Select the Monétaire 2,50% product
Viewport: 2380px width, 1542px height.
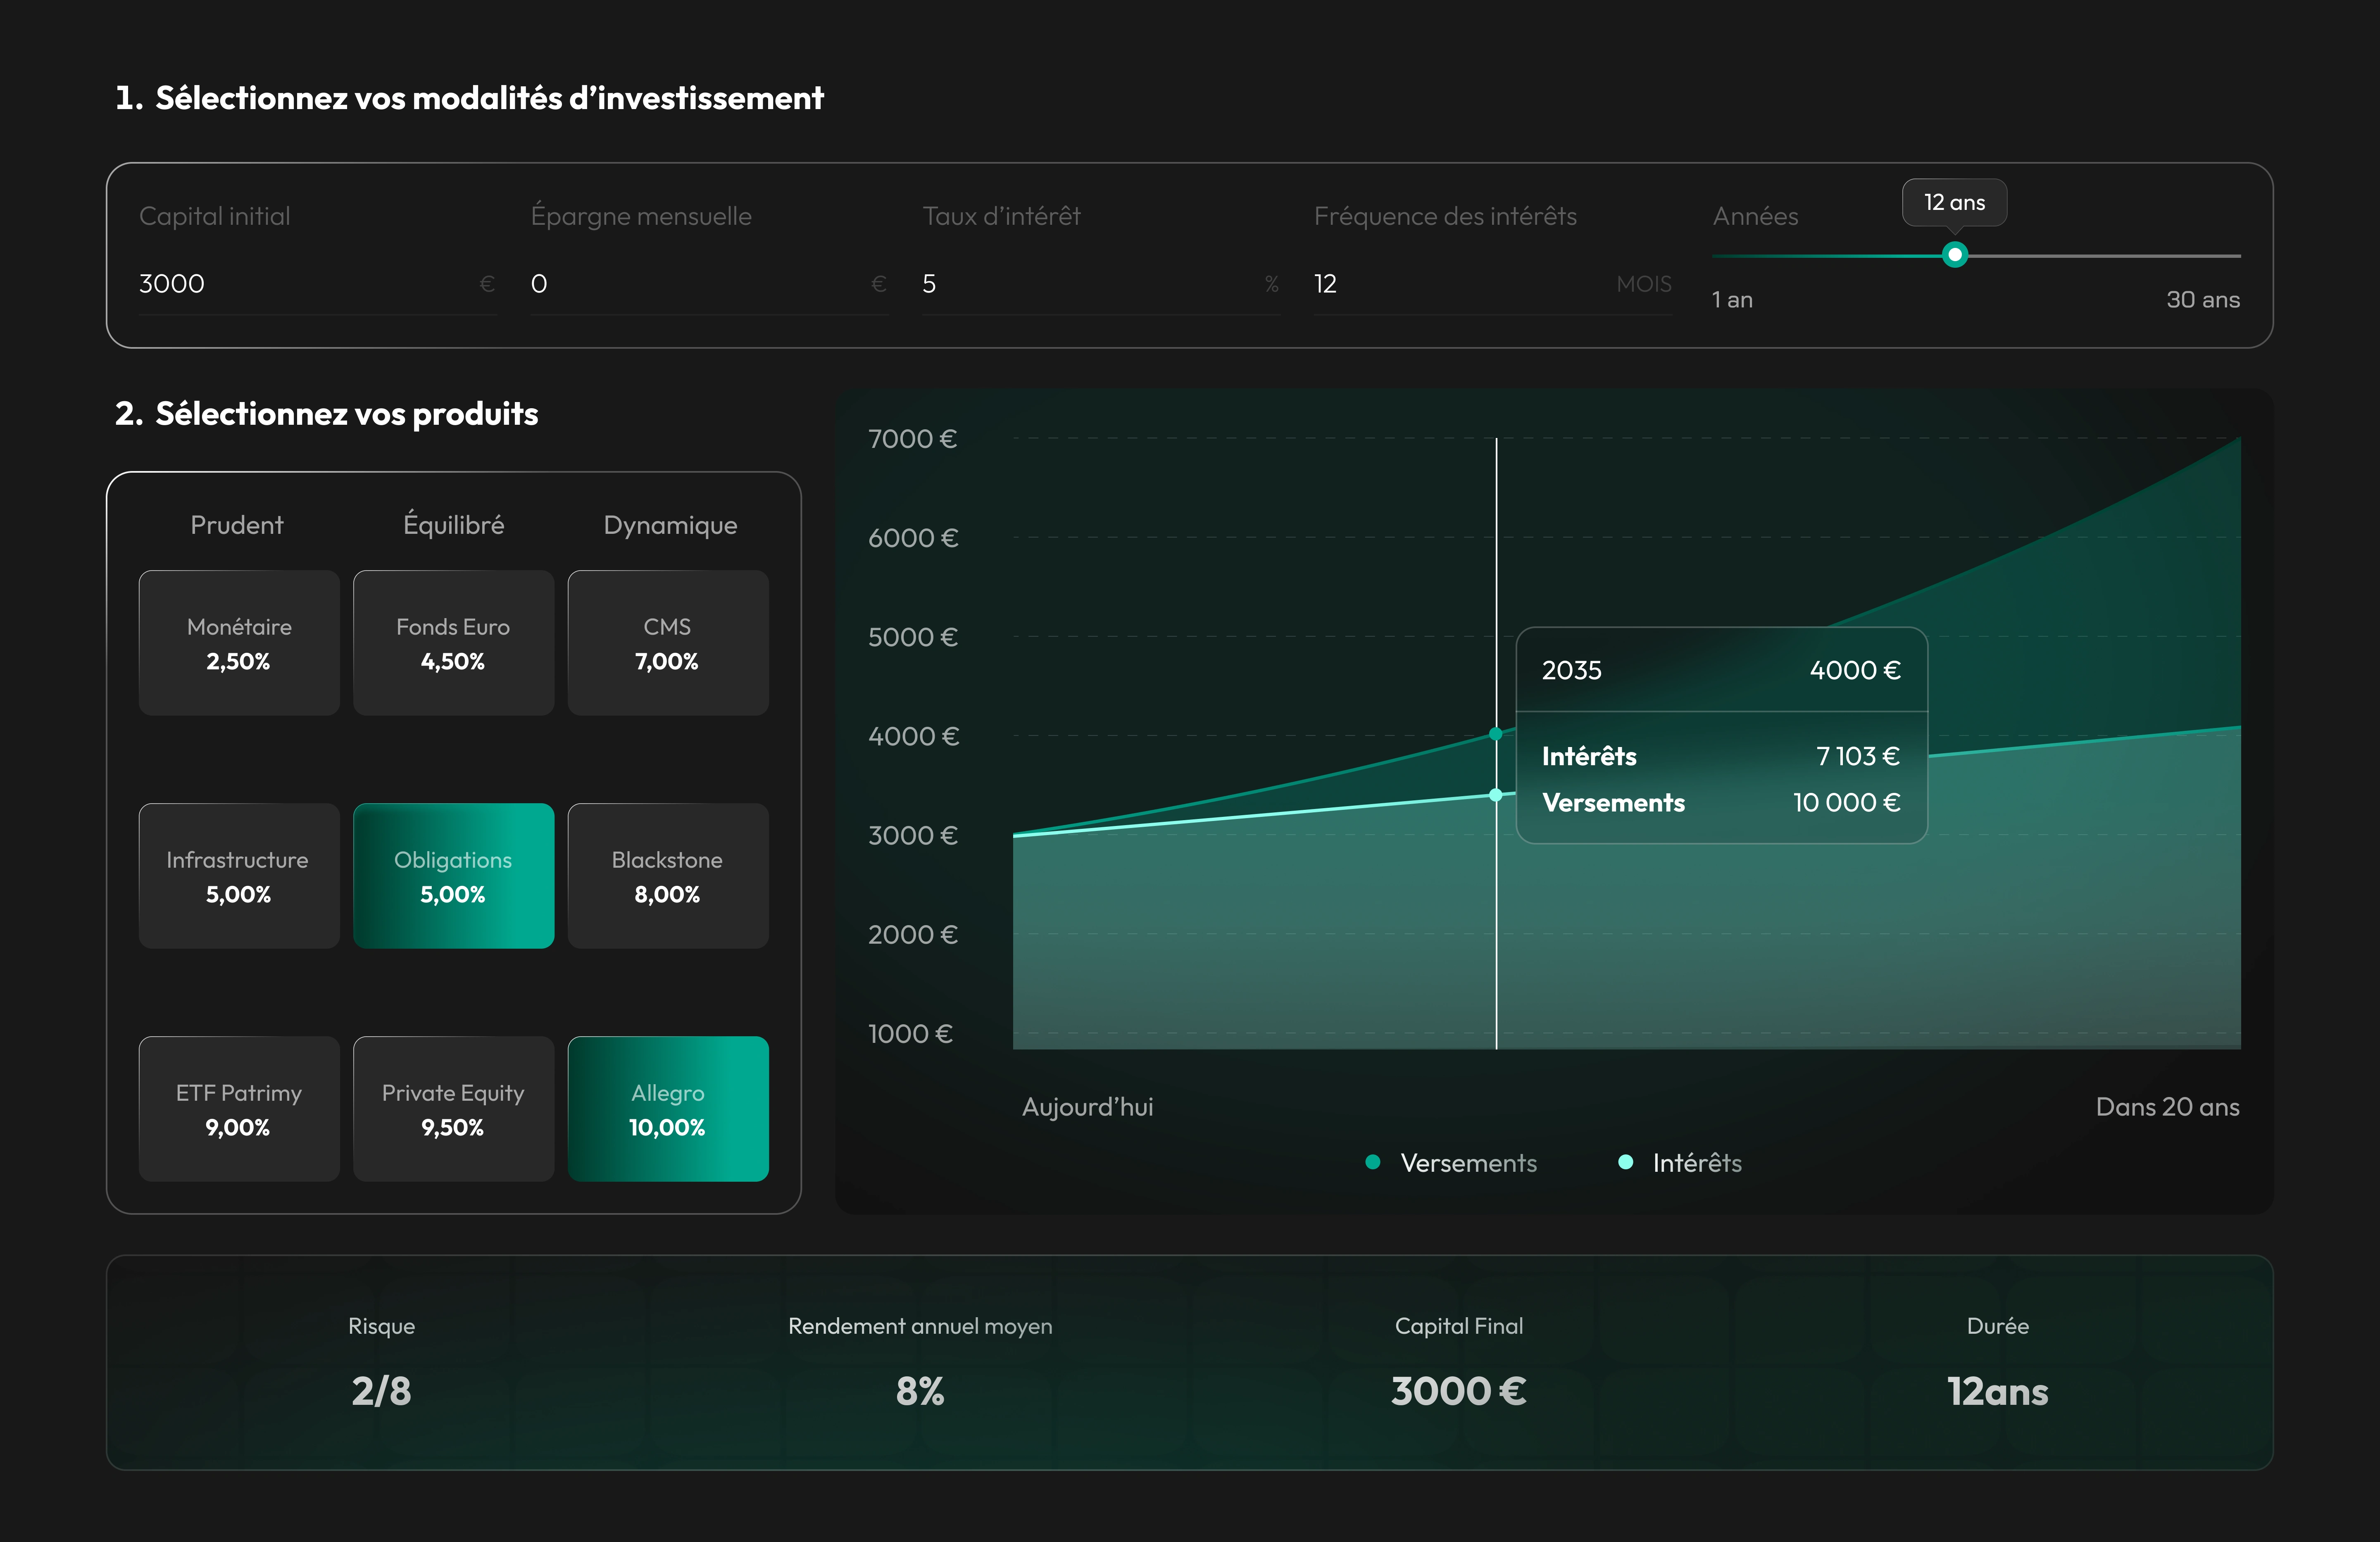pos(238,643)
